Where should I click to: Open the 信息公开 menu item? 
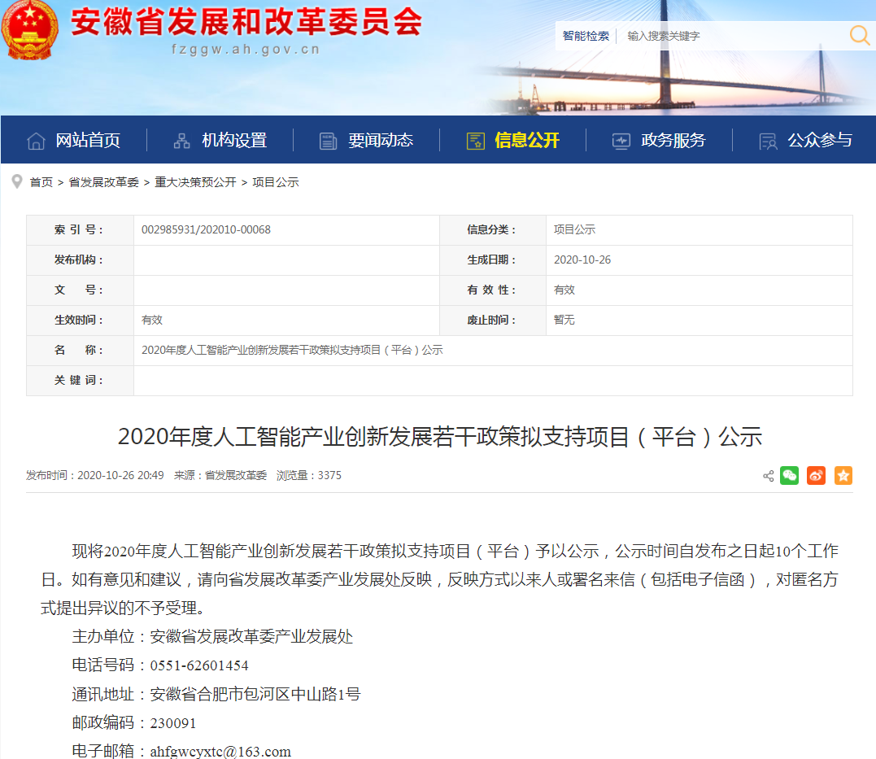click(x=526, y=140)
